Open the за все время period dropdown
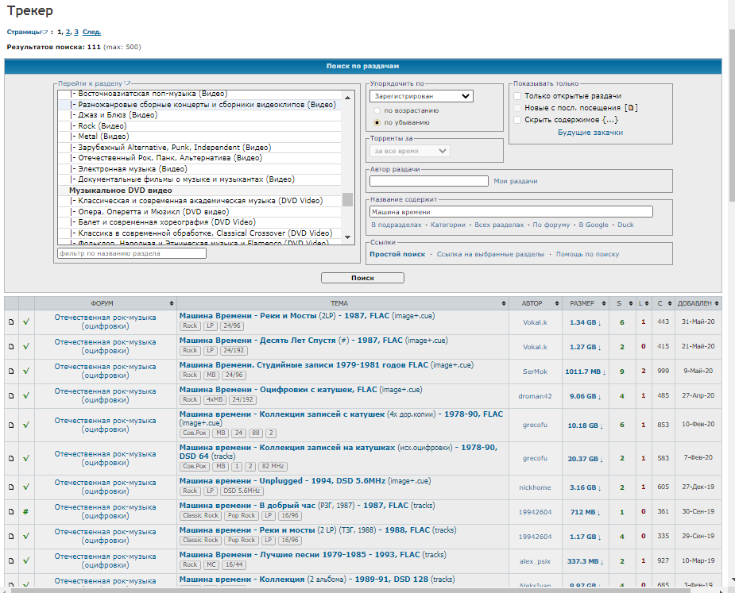735x593 pixels. click(410, 151)
